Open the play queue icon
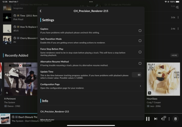This screenshot has width=182, height=127. (x=163, y=118)
